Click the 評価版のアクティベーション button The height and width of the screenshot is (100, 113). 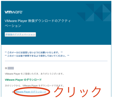[20, 34]
